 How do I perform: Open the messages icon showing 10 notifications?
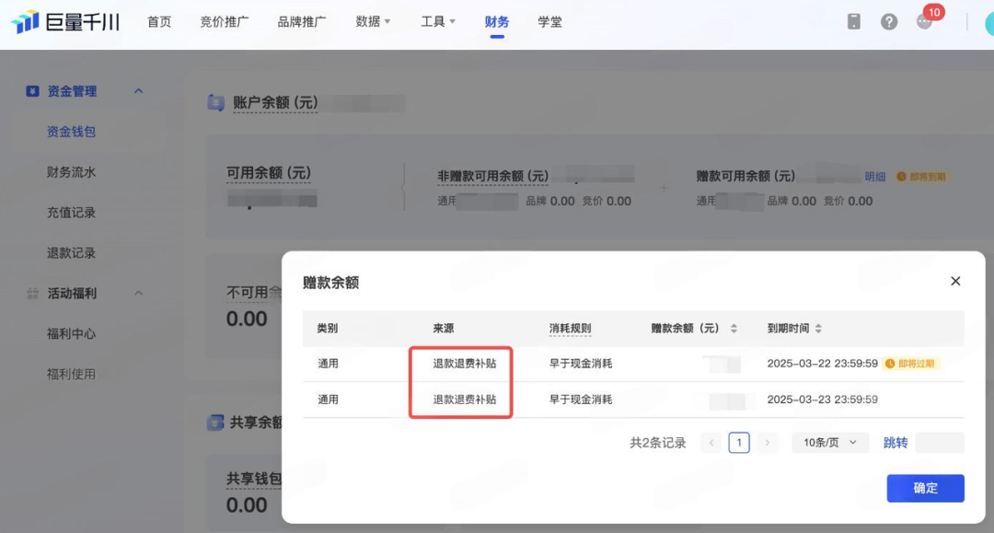point(923,21)
